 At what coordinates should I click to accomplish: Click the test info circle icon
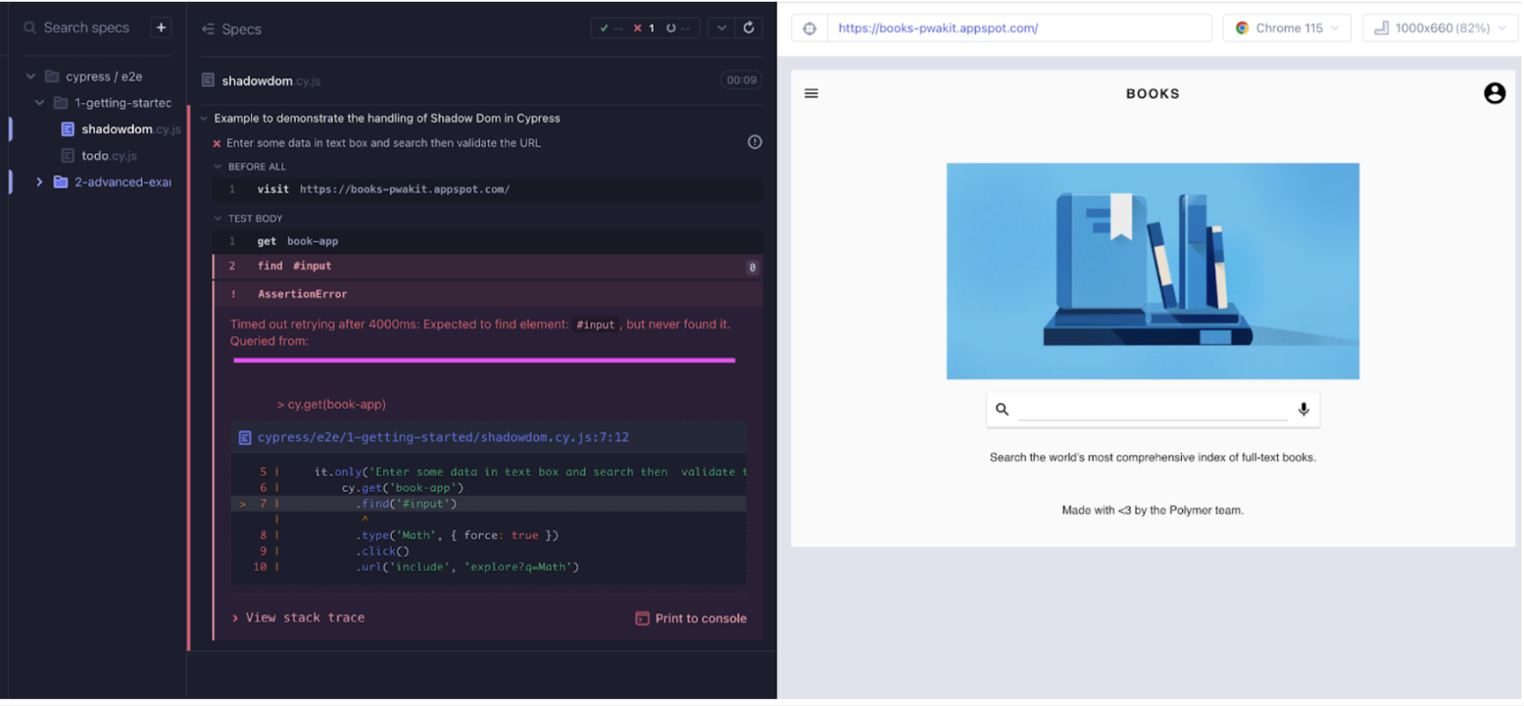[x=754, y=142]
